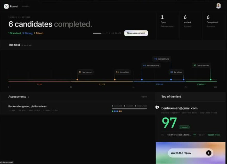The width and height of the screenshot is (227, 164).
Task: Click the seats usage progress bar
Action: click(99, 33)
